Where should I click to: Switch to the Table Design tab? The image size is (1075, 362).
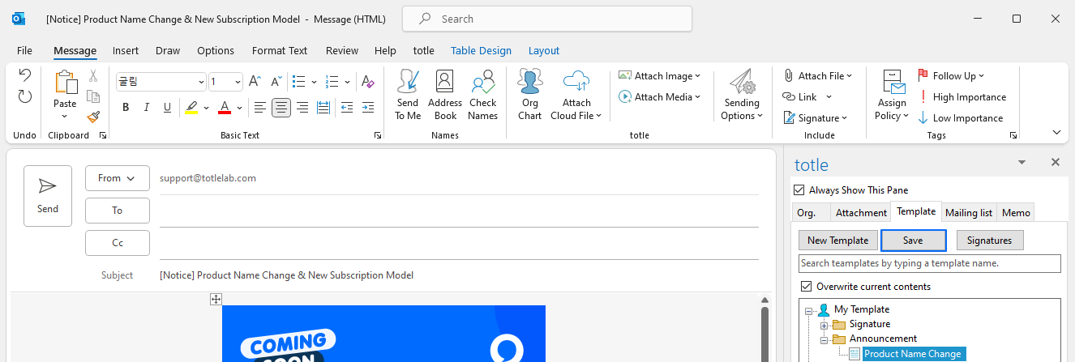(481, 50)
